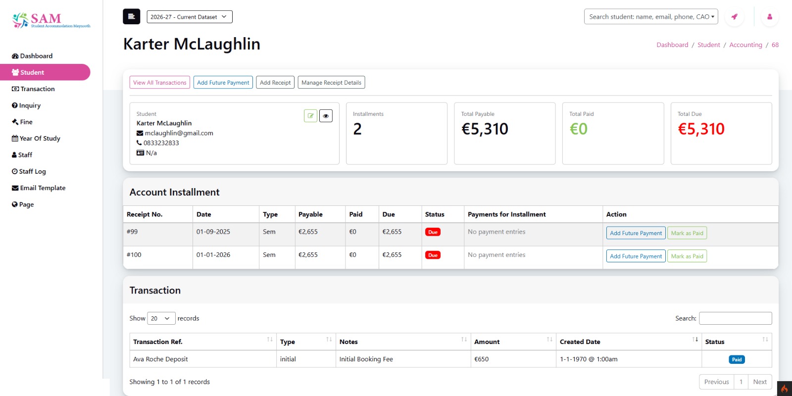Viewport: 792px width, 396px height.
Task: Add Future Payment for receipt #100
Action: [636, 256]
